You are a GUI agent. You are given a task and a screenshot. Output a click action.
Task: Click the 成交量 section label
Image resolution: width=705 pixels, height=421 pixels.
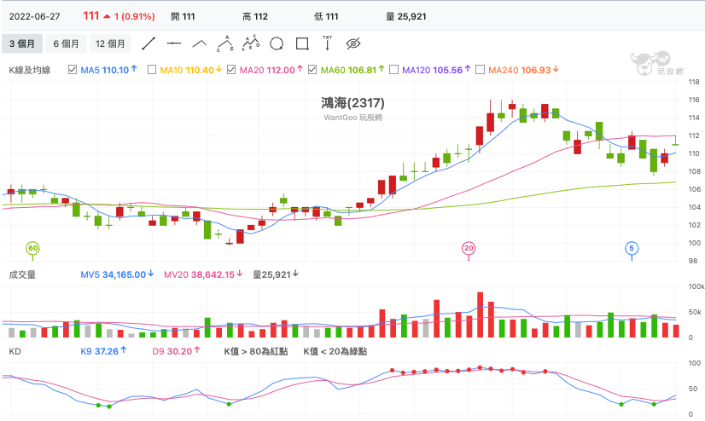[x=22, y=274]
